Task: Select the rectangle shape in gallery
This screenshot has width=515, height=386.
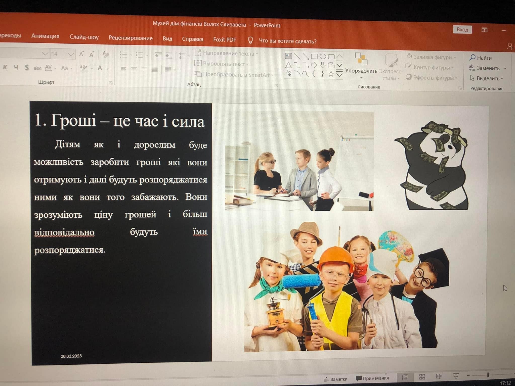Action: click(314, 56)
